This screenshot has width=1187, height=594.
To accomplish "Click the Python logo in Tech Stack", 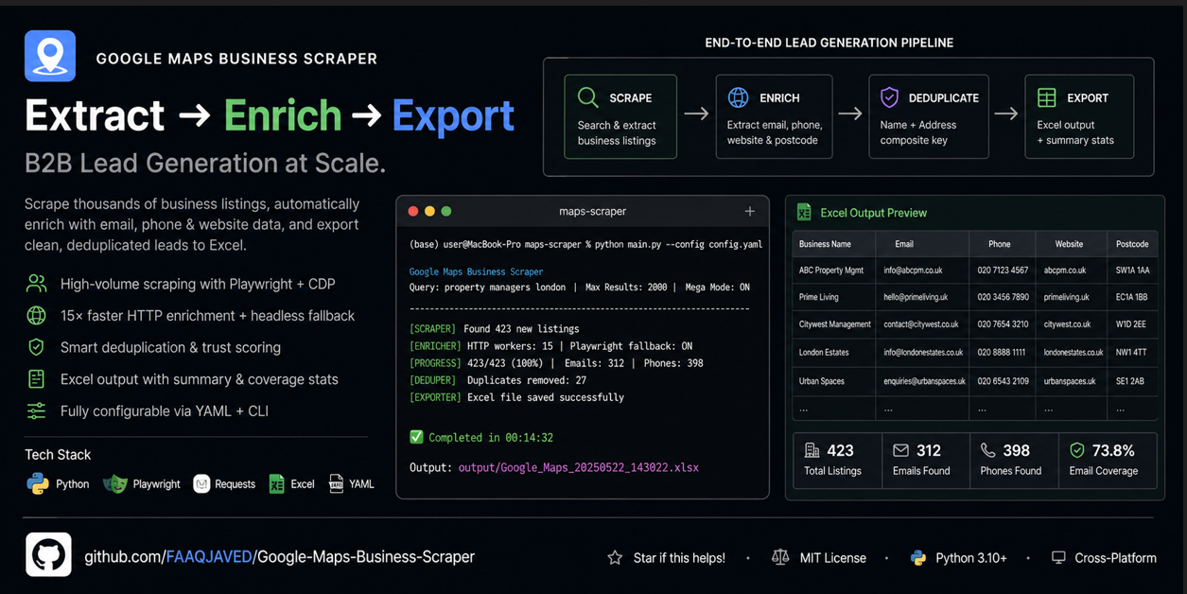I will pos(38,483).
